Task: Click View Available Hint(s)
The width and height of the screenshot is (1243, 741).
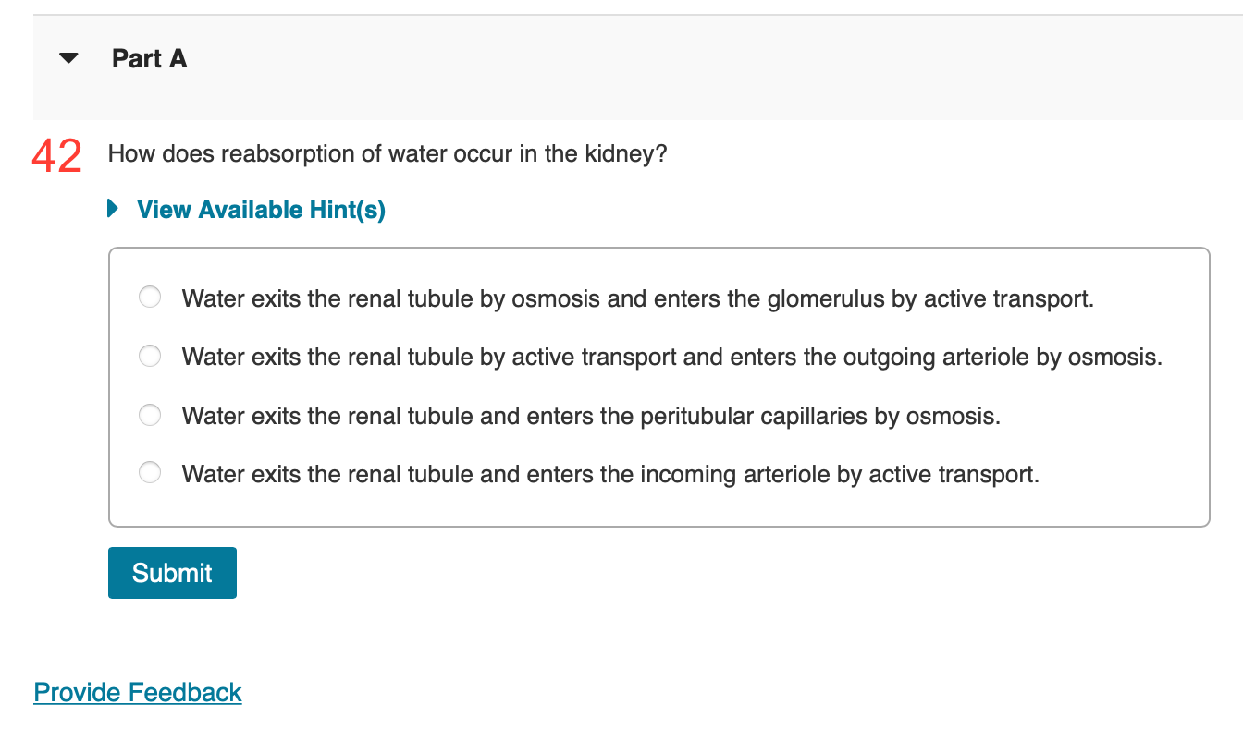Action: [x=261, y=210]
